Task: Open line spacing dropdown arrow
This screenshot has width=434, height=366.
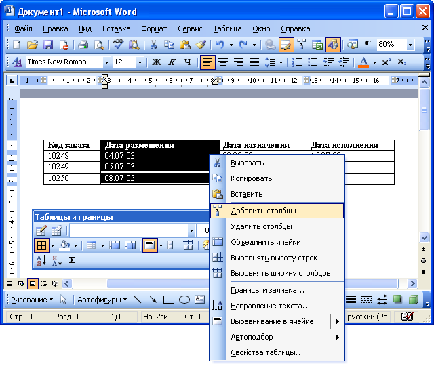Action: [x=281, y=62]
